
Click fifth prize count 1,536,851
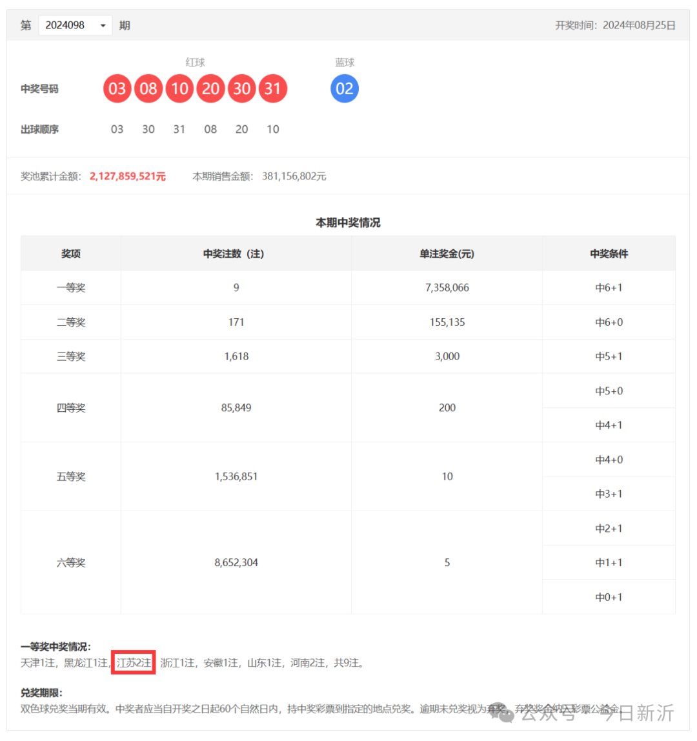click(236, 476)
